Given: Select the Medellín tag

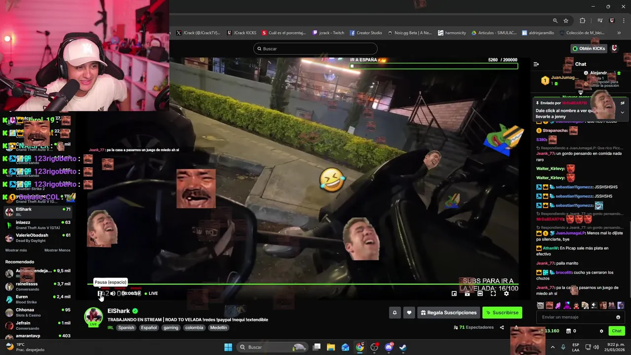Looking at the screenshot, I should (218, 327).
